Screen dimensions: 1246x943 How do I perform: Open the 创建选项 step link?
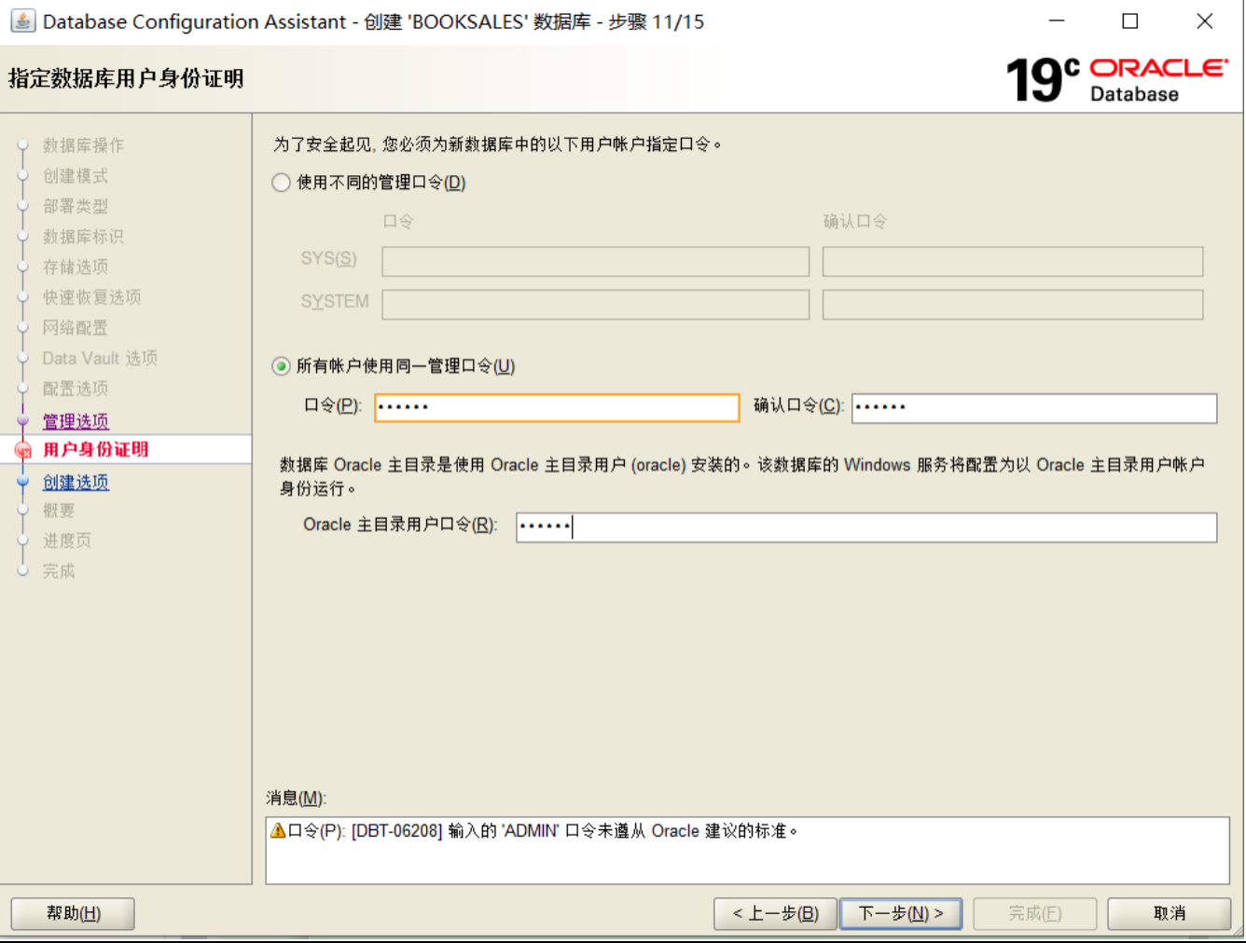76,482
